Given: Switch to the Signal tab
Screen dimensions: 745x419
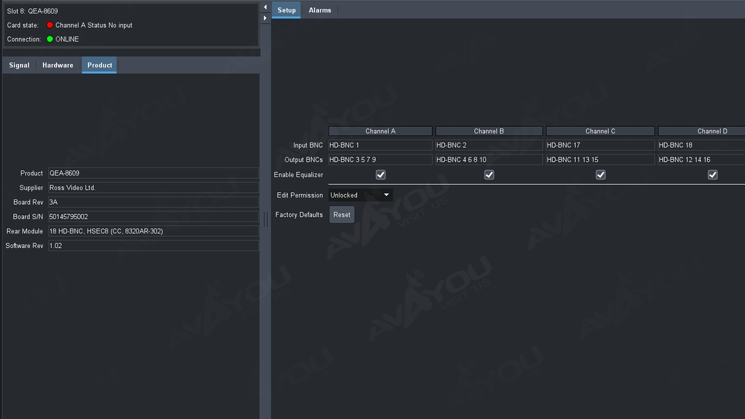Looking at the screenshot, I should [19, 65].
